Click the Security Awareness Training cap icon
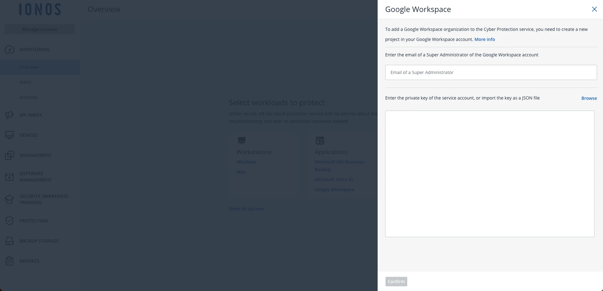Image resolution: width=603 pixels, height=291 pixels. click(9, 199)
